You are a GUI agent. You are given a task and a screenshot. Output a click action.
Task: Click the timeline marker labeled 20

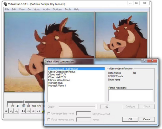[12, 106]
